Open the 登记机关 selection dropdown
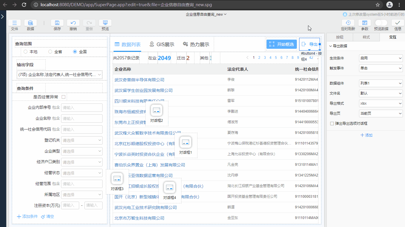Screen dimensions: 405x227 pyautogui.click(x=82, y=140)
